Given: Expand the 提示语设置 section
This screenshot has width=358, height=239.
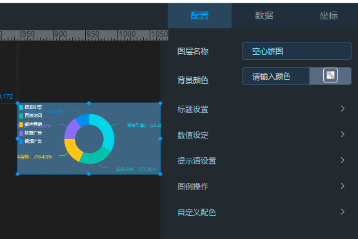Looking at the screenshot, I should click(264, 160).
